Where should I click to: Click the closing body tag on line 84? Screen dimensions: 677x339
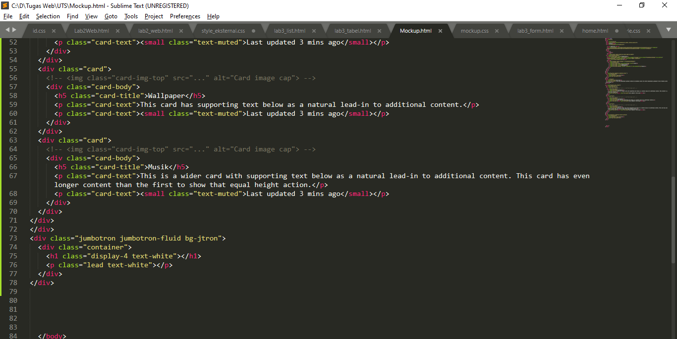point(52,336)
